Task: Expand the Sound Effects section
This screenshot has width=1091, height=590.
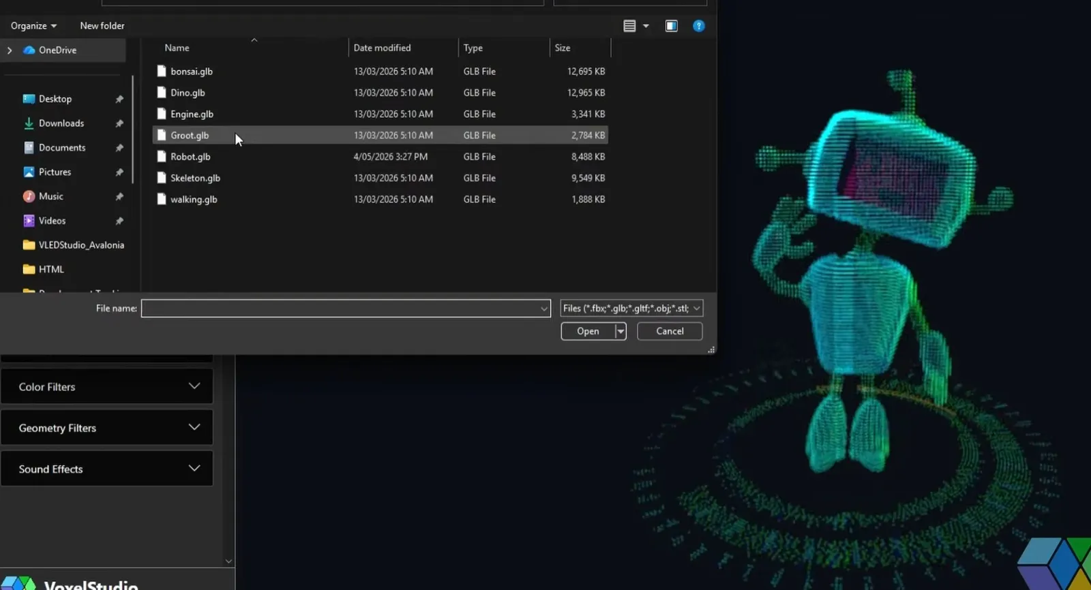Action: coord(107,469)
